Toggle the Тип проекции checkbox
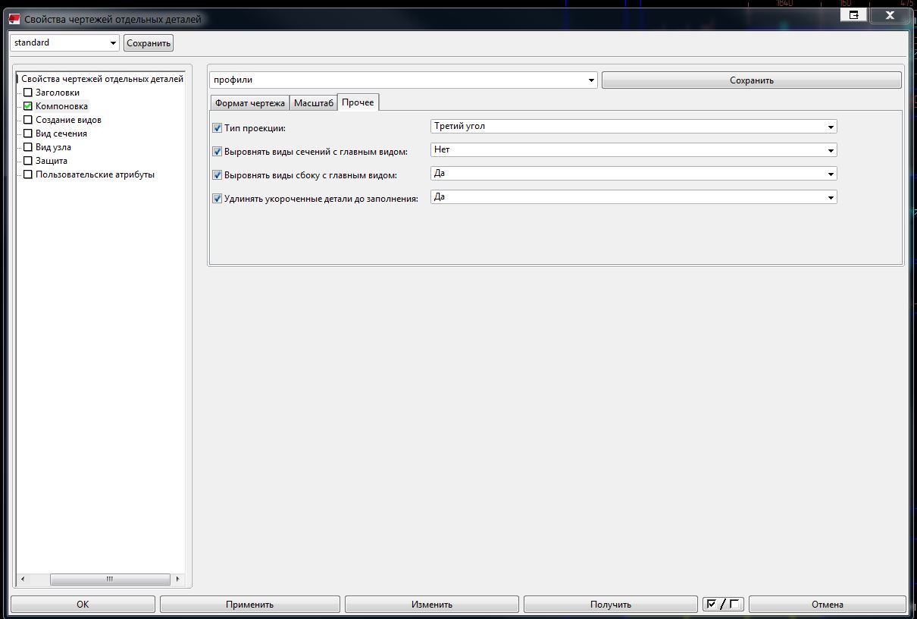 pyautogui.click(x=217, y=128)
